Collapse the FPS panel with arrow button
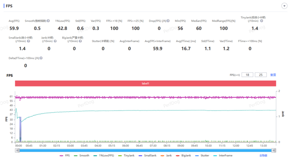The width and height of the screenshot is (291, 158). pyautogui.click(x=284, y=6)
